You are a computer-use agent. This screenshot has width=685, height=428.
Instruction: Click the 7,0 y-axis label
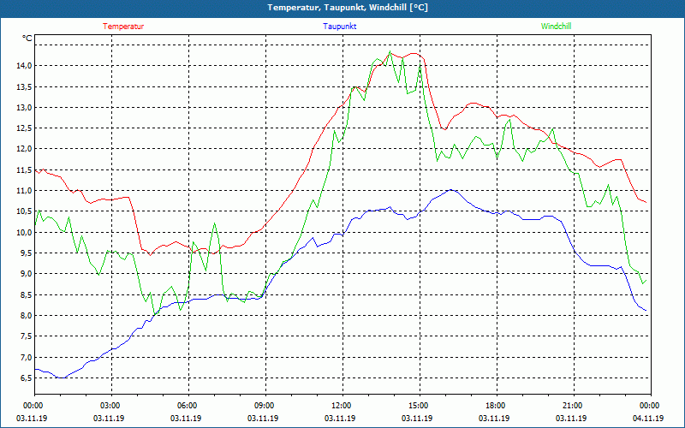(26, 357)
